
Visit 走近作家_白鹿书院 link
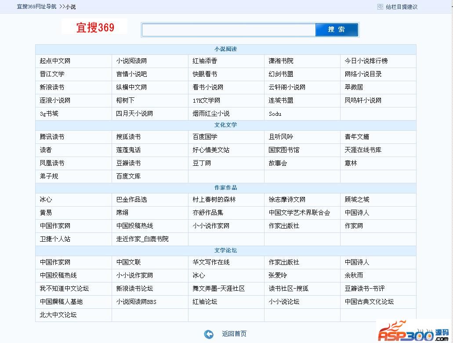(142, 239)
